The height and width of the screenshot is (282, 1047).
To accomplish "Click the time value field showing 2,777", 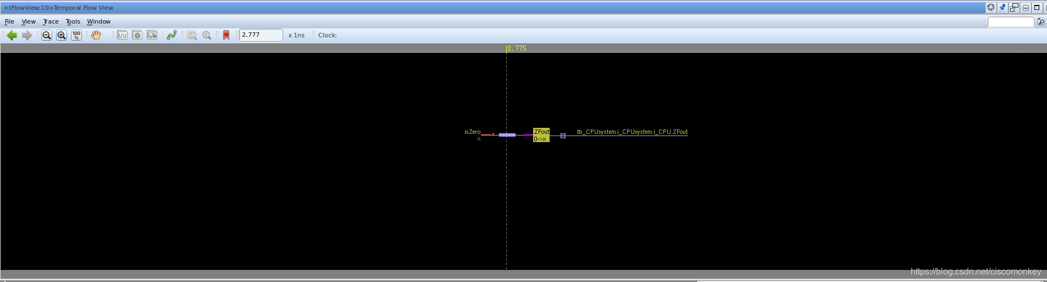I will [x=261, y=35].
